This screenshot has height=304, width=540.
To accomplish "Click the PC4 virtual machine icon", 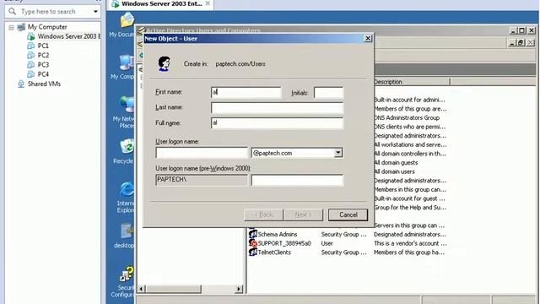I will click(x=31, y=74).
